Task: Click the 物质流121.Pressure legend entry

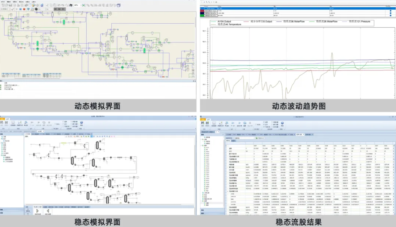Action: 359,21
